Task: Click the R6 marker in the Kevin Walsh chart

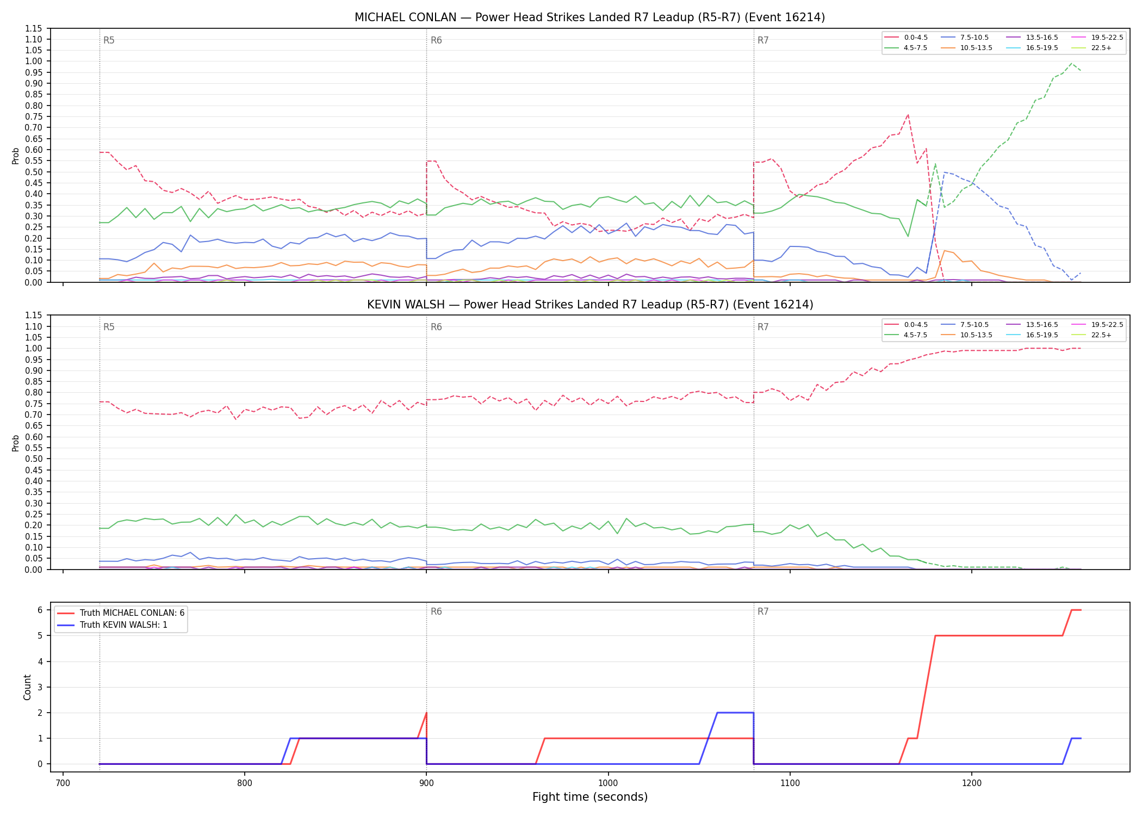Action: coord(436,327)
